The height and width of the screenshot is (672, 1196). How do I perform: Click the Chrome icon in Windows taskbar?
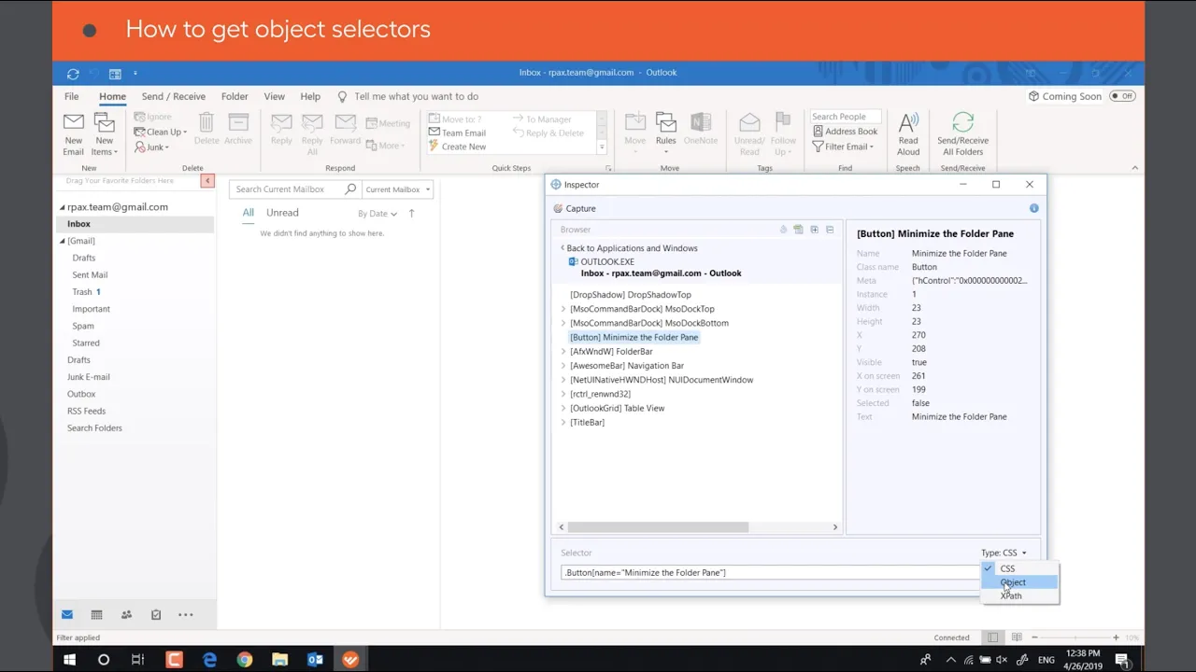pos(244,660)
